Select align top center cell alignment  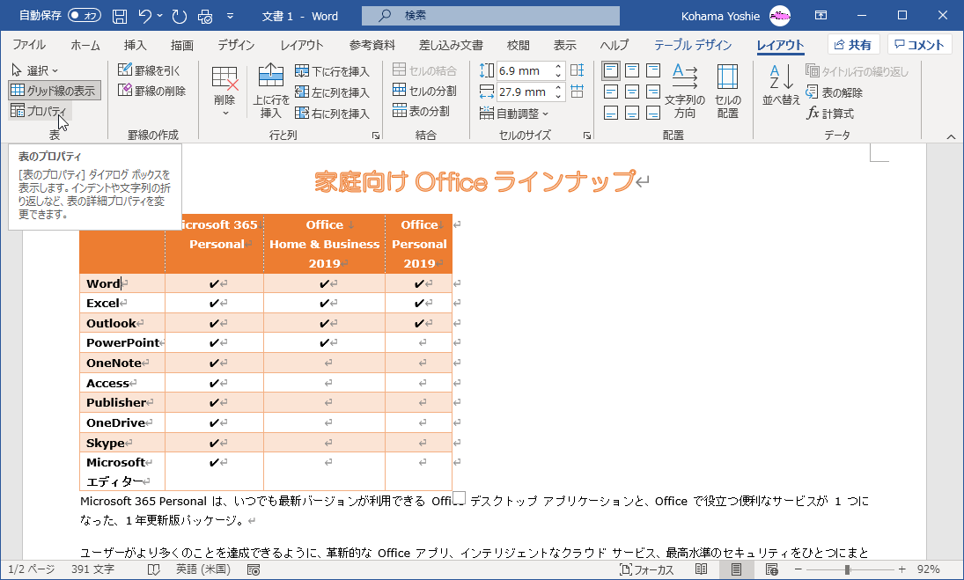pyautogui.click(x=632, y=70)
